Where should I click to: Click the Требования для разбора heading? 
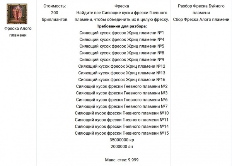[x=122, y=26]
